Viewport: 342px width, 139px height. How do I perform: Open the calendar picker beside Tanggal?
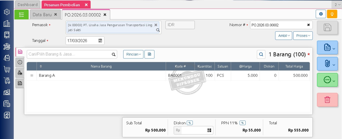(100, 41)
